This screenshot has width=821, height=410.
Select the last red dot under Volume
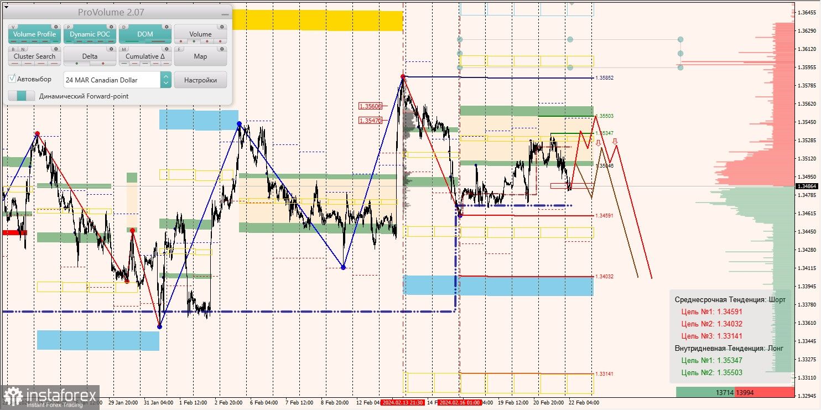pos(220,41)
